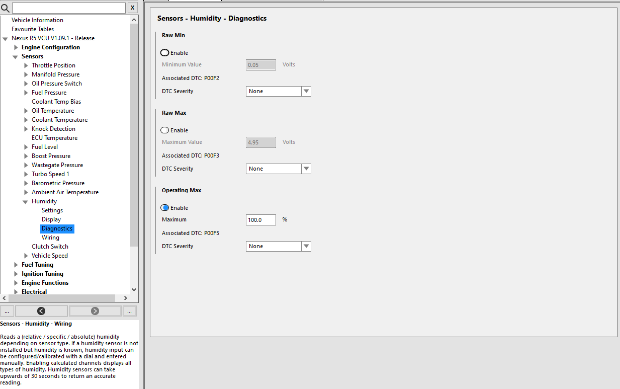
Task: Click the right ellipsis history button
Action: click(129, 311)
